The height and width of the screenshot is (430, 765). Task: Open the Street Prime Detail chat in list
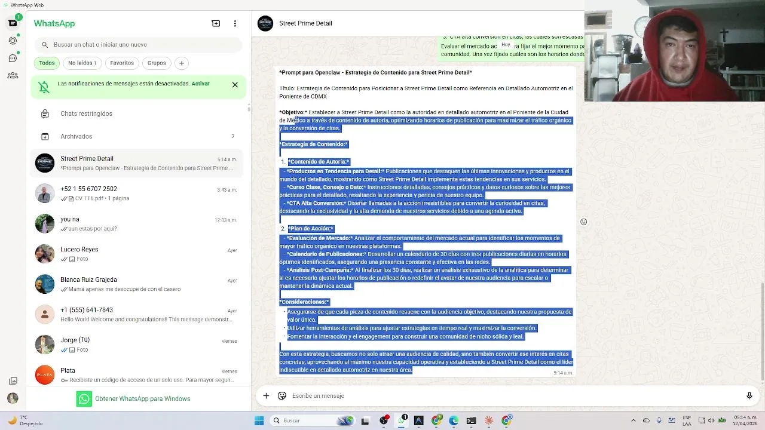click(138, 163)
